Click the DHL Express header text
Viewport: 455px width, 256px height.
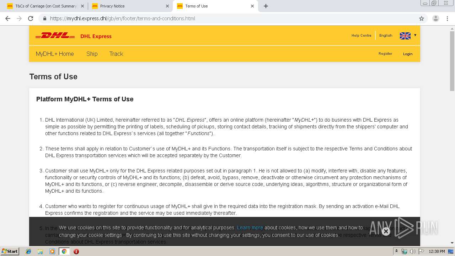(96, 36)
